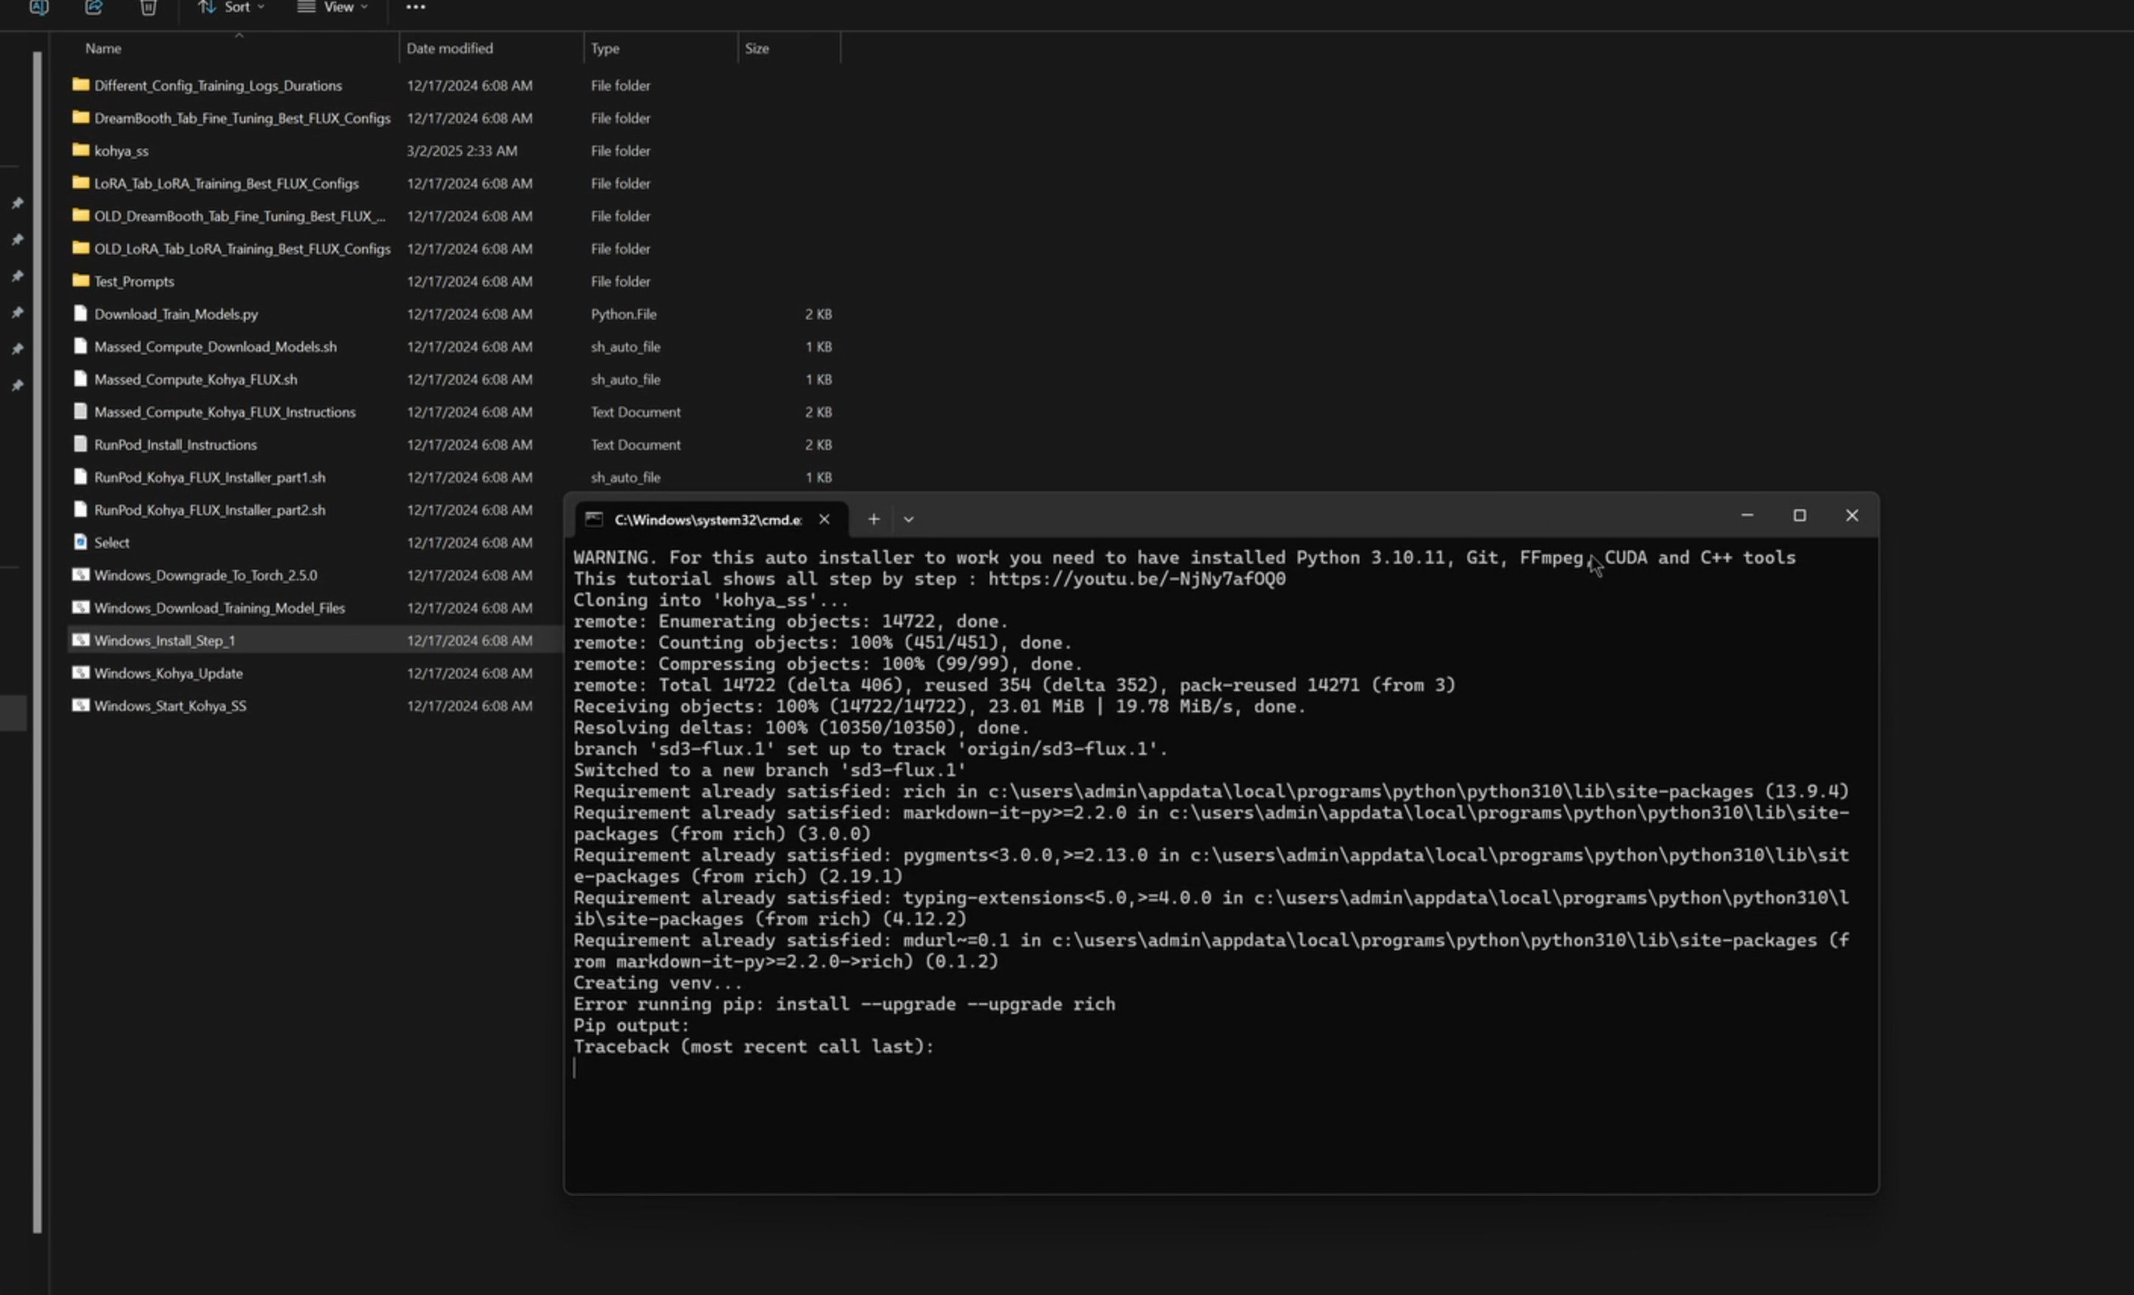Open the View dropdown menu
2134x1295 pixels.
click(333, 7)
